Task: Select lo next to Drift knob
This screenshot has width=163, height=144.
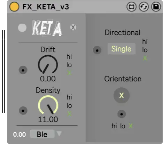Action: (x=69, y=65)
